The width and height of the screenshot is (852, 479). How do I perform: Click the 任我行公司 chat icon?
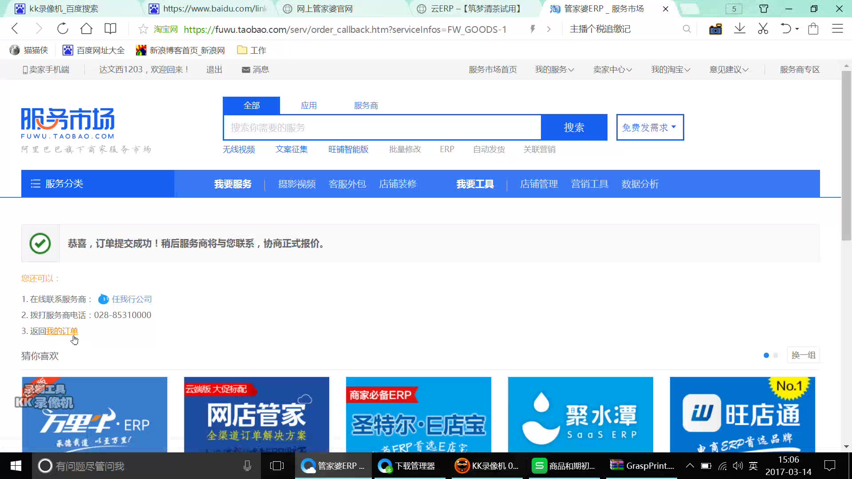[x=103, y=299]
